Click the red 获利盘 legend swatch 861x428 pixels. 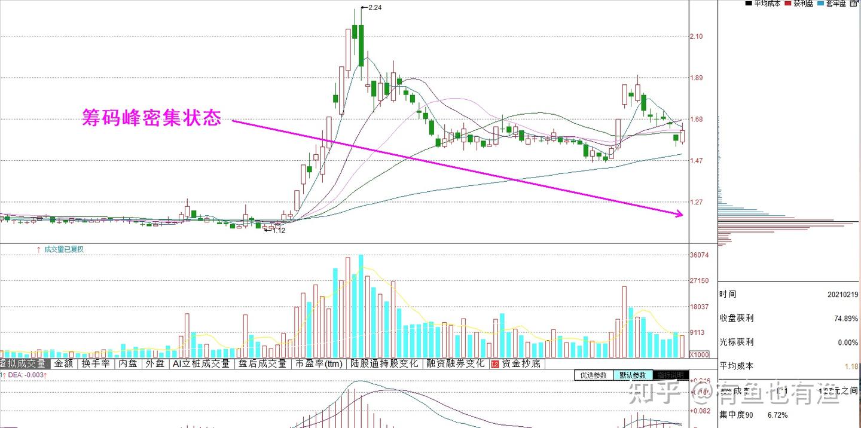coord(788,4)
